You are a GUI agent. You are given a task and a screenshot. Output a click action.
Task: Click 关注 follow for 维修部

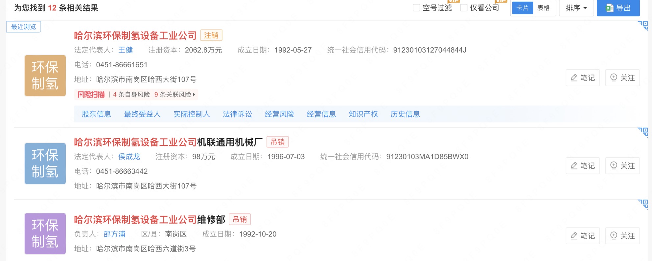(622, 236)
